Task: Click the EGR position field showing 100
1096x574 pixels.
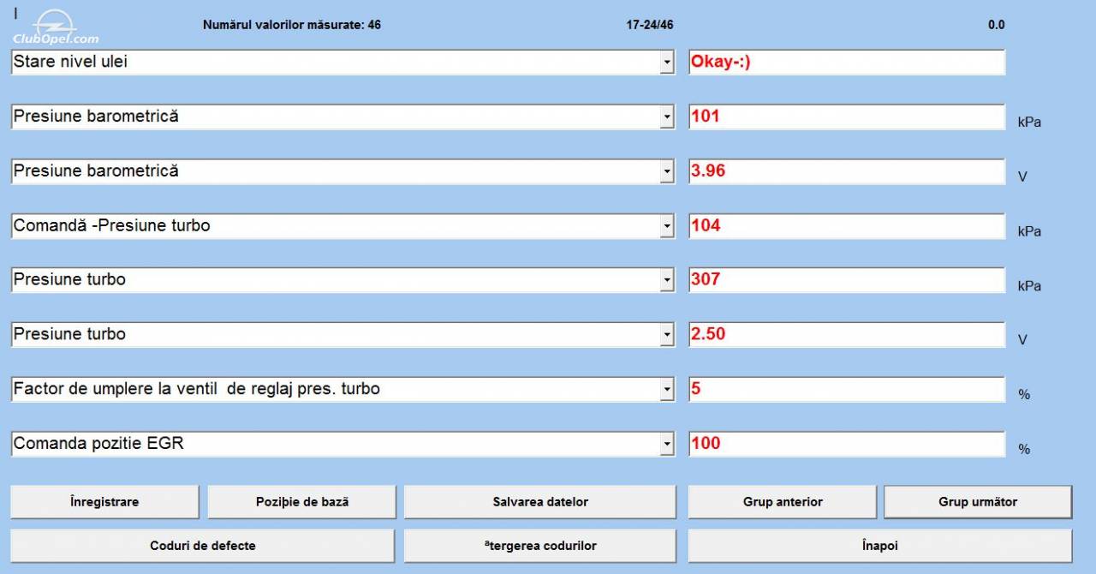Action: (x=847, y=445)
